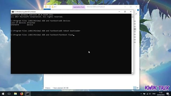Minimize the cmd.exe command prompt window
This screenshot has width=171, height=96.
pos(119,12)
